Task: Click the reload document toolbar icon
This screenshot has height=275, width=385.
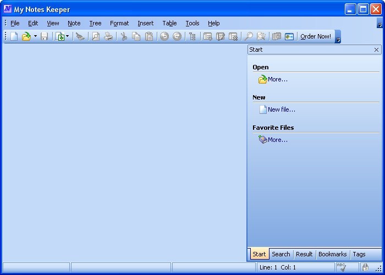Action: tap(59, 36)
